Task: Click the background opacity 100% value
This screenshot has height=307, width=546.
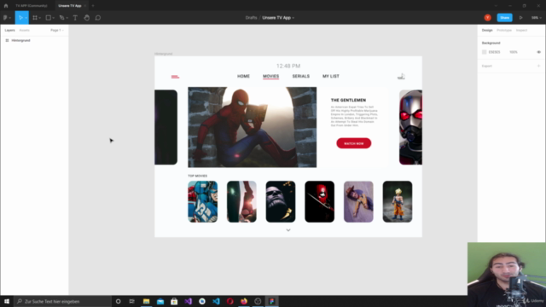Action: click(514, 52)
